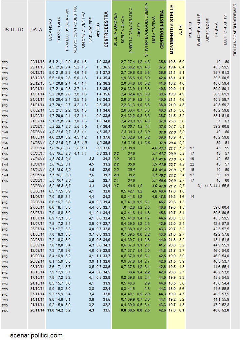Viewport: 246px width, 357px height.
Task: Click the date cell 13/12/13
Action: point(37,78)
